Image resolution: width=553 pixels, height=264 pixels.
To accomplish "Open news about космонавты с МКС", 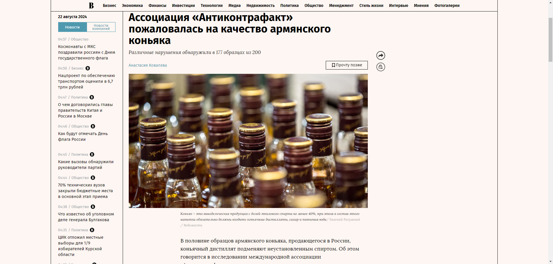I will (87, 52).
